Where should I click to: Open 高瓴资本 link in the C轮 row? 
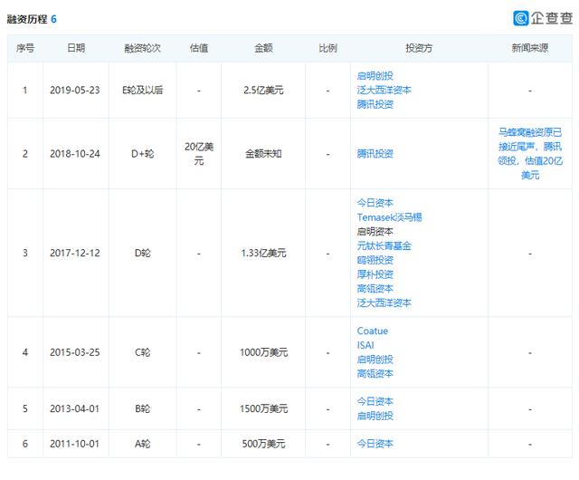tap(375, 373)
